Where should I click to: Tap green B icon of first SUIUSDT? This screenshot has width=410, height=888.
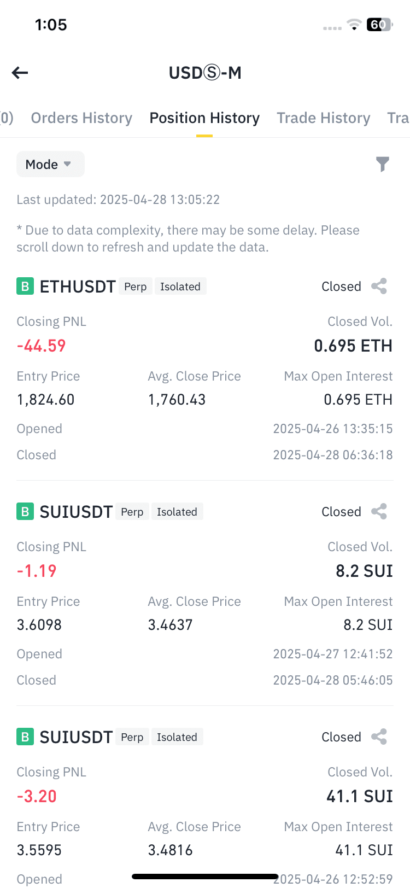(x=25, y=512)
